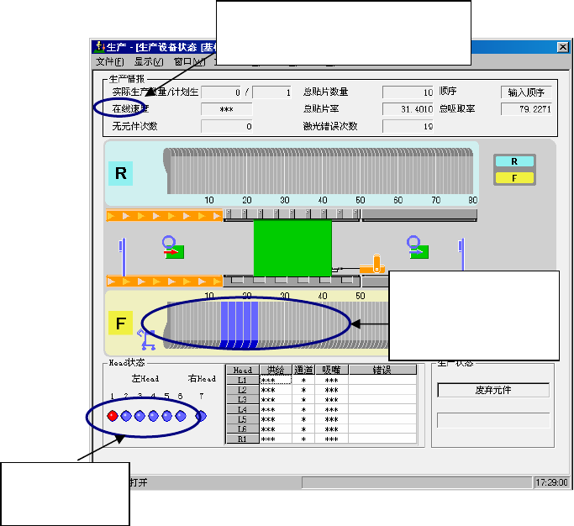Click the orange placement head icon
The height and width of the screenshot is (526, 574).
[372, 265]
